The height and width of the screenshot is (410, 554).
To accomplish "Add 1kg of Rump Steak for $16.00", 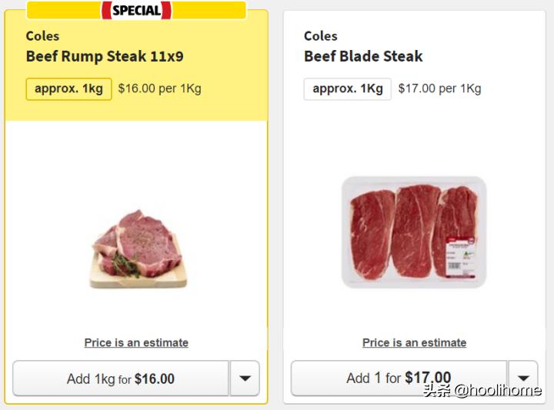I will tap(121, 378).
